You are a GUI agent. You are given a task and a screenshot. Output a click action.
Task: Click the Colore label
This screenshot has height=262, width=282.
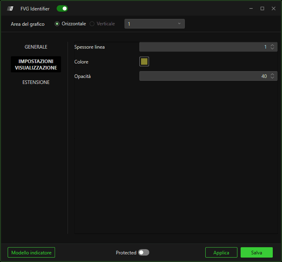point(81,62)
